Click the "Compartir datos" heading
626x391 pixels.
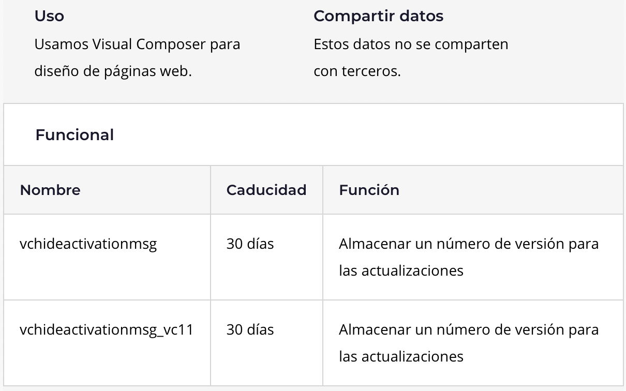click(x=378, y=16)
